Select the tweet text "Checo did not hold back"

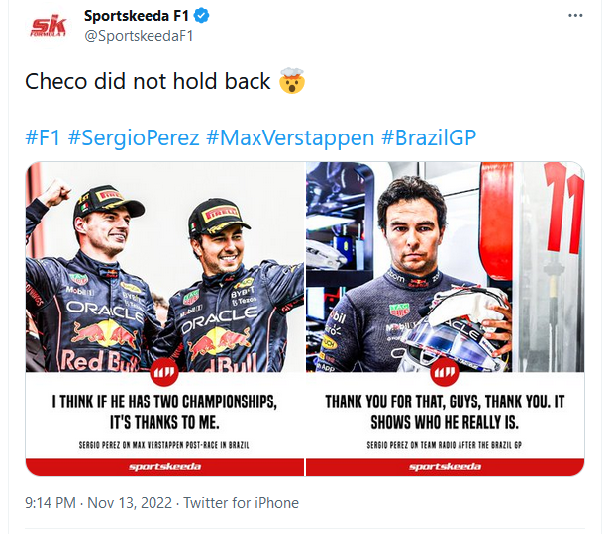coord(148,82)
